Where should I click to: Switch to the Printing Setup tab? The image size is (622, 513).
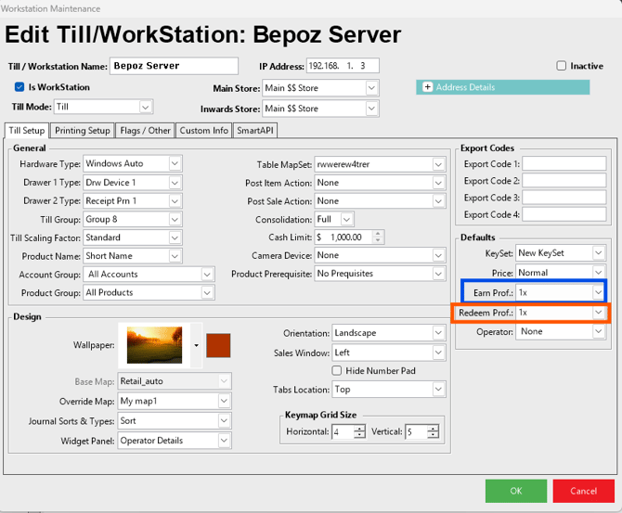[83, 131]
